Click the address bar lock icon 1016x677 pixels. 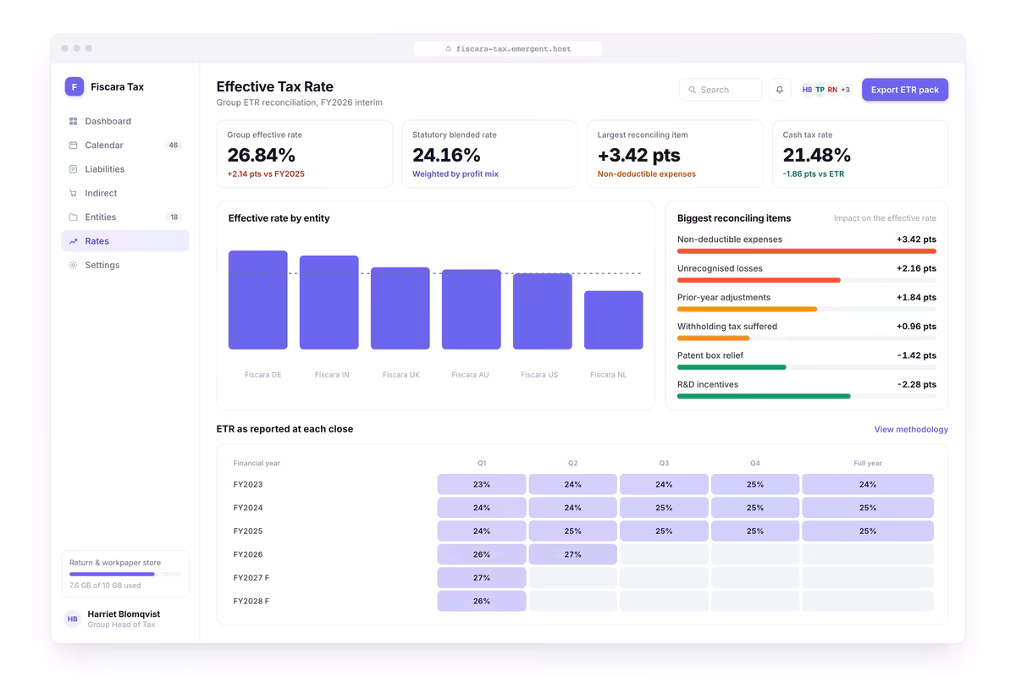(x=449, y=49)
